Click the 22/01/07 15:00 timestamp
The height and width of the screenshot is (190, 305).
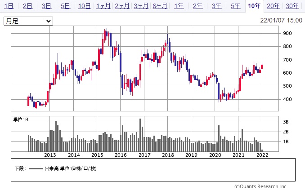281,20
